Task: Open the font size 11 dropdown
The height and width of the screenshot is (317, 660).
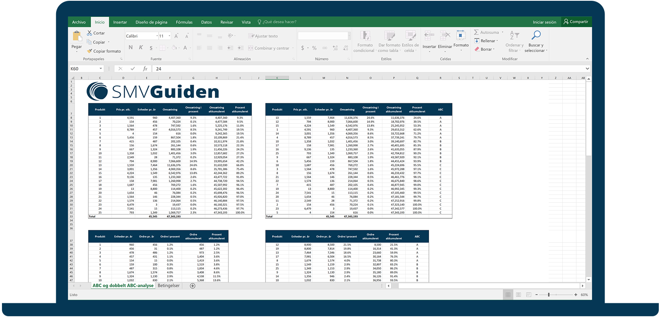Action: tap(169, 36)
